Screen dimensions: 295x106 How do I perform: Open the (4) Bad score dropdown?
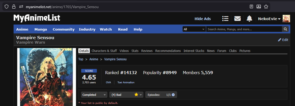tap(126, 95)
